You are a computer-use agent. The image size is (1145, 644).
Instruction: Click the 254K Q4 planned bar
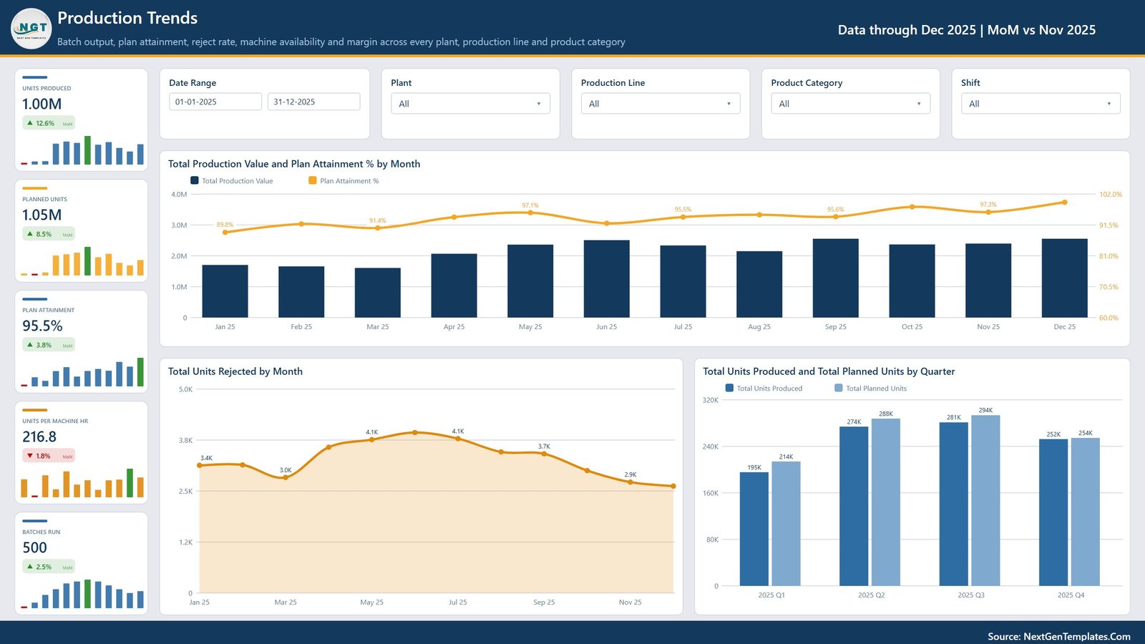pyautogui.click(x=1086, y=512)
